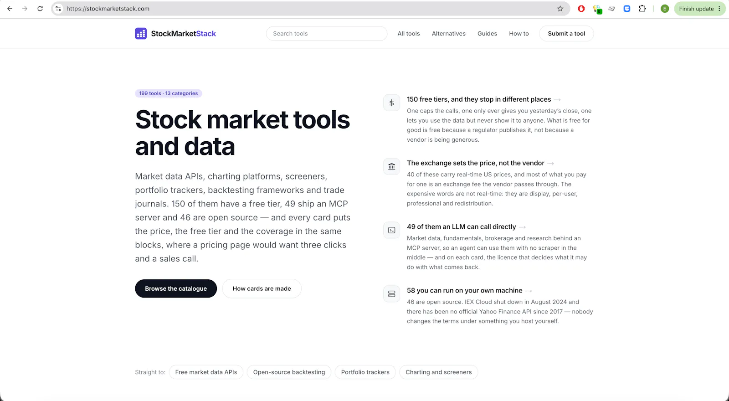
Task: Jump to Open-source backtesting
Action: click(x=289, y=372)
